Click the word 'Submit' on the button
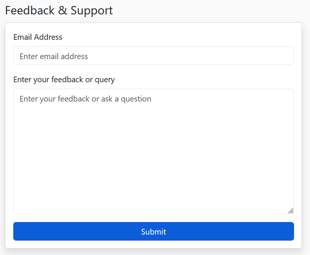The height and width of the screenshot is (255, 310). click(x=153, y=232)
